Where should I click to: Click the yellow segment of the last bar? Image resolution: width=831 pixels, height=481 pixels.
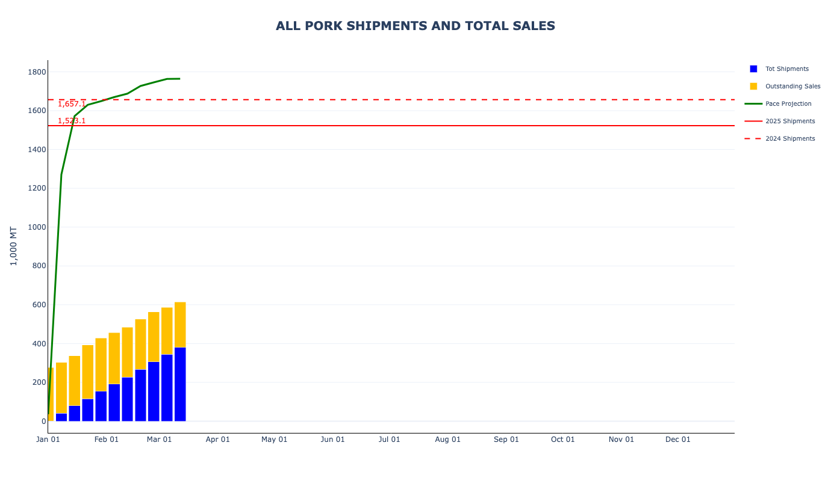[180, 325]
